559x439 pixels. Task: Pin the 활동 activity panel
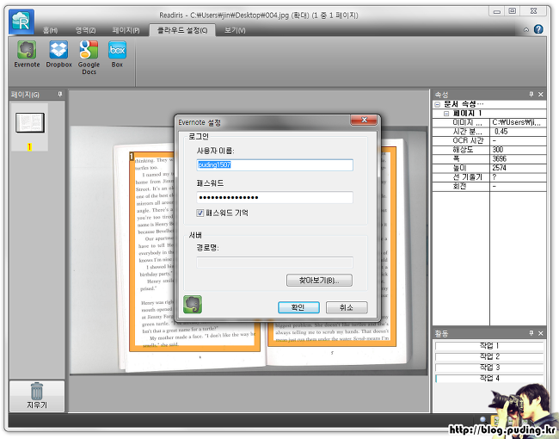point(531,333)
